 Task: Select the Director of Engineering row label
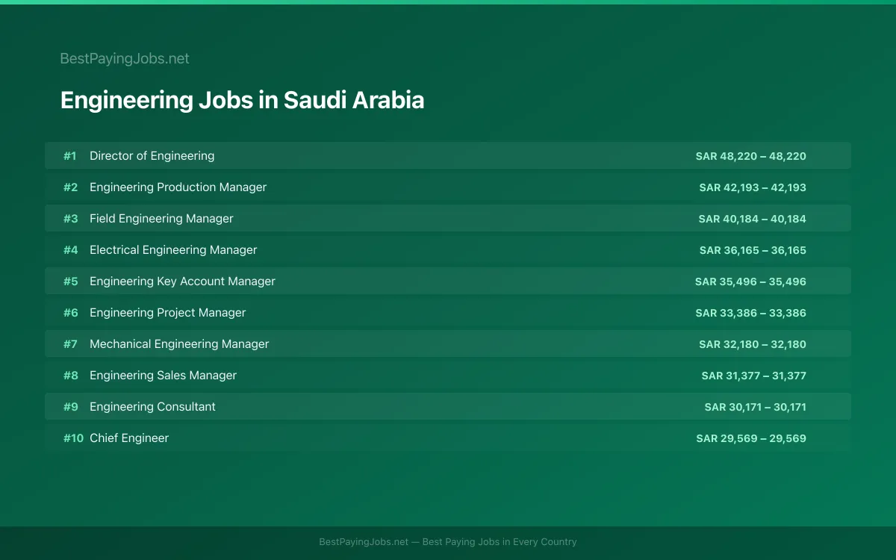[152, 156]
